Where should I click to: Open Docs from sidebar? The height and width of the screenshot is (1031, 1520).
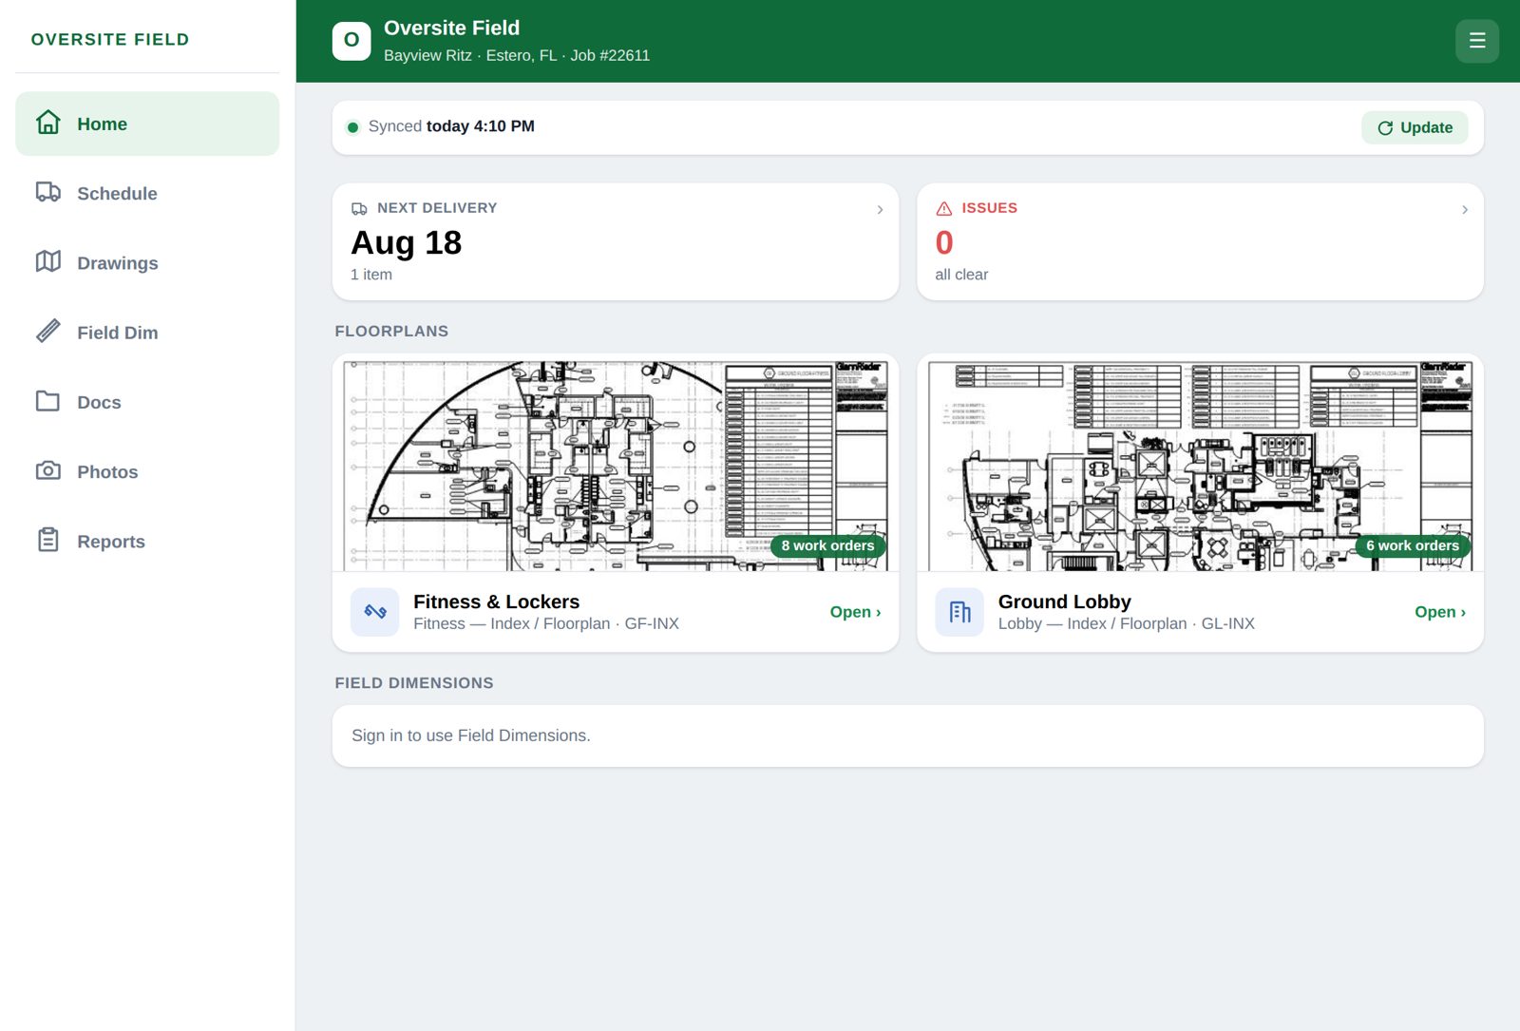pos(147,402)
